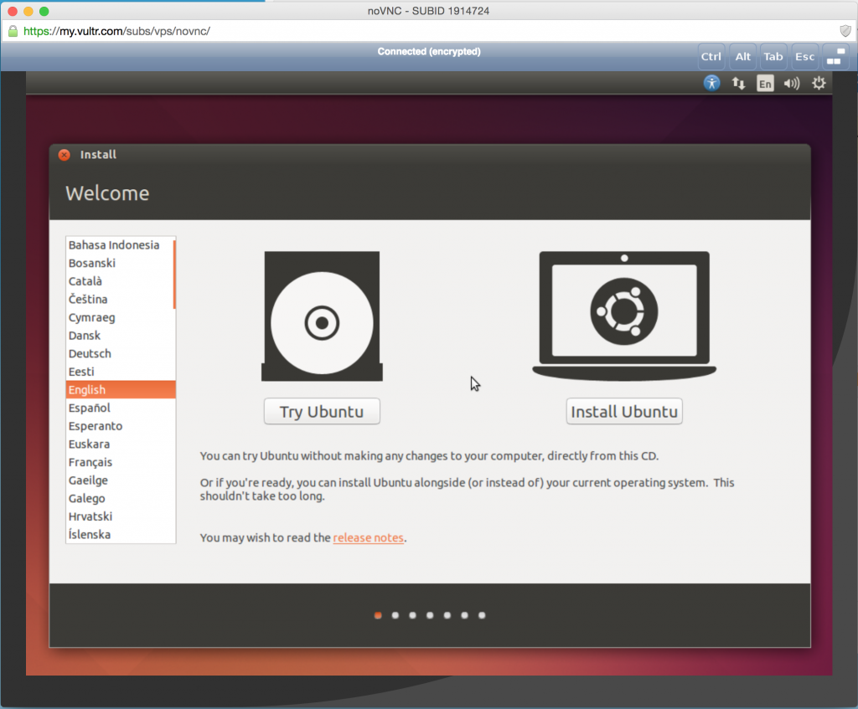Send the Alt key via noVNC
Viewport: 858px width, 709px height.
click(742, 56)
